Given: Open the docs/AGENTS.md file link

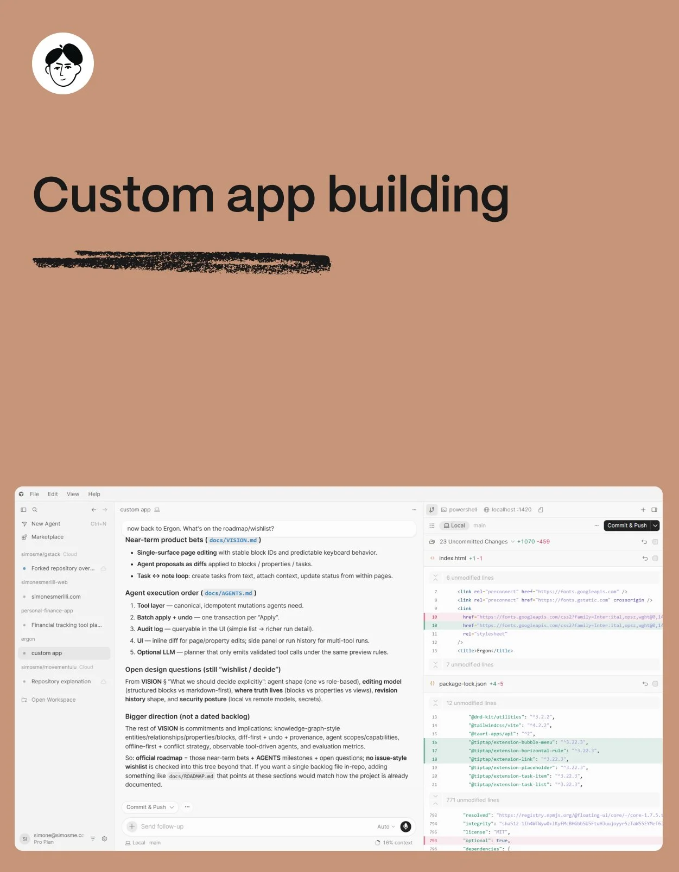Looking at the screenshot, I should pos(228,593).
